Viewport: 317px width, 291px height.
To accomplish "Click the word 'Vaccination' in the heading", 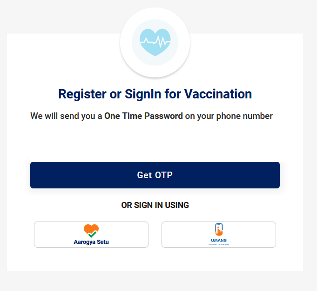I will click(218, 94).
